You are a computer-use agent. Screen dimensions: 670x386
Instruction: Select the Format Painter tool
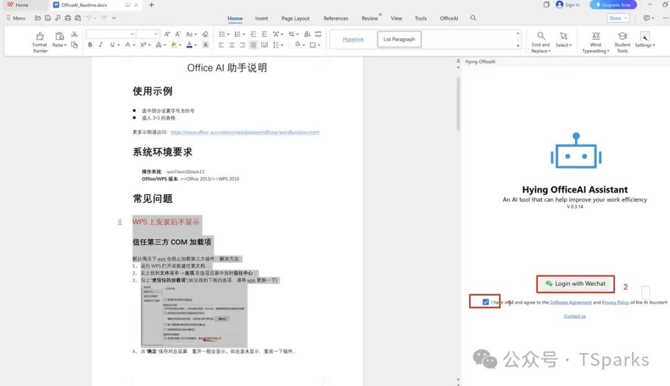40,42
